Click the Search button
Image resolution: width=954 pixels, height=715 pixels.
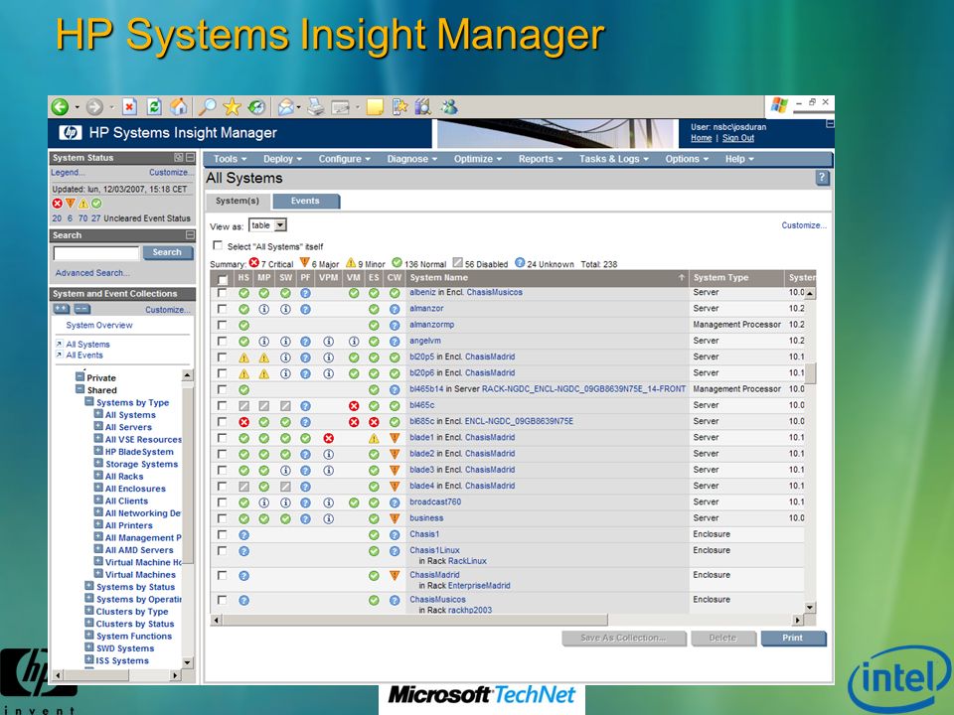pyautogui.click(x=167, y=252)
